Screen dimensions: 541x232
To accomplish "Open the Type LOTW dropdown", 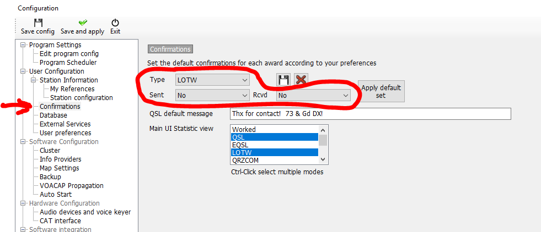I will tap(212, 80).
